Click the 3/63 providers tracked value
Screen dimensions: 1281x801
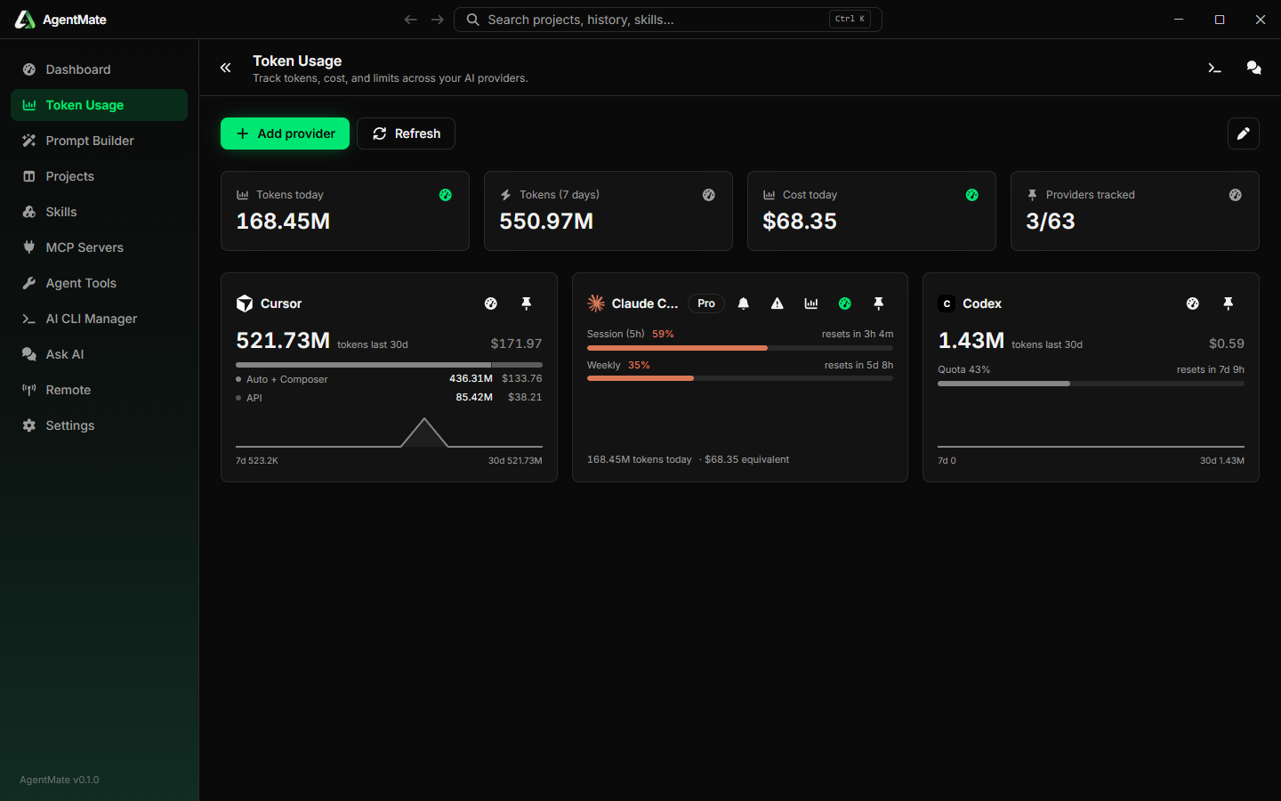[x=1051, y=222]
